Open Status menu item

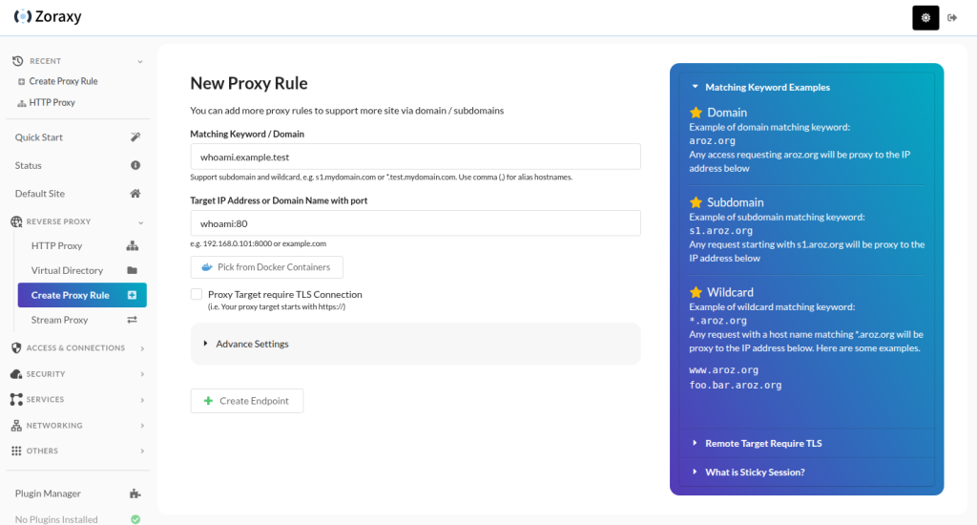[x=78, y=165]
